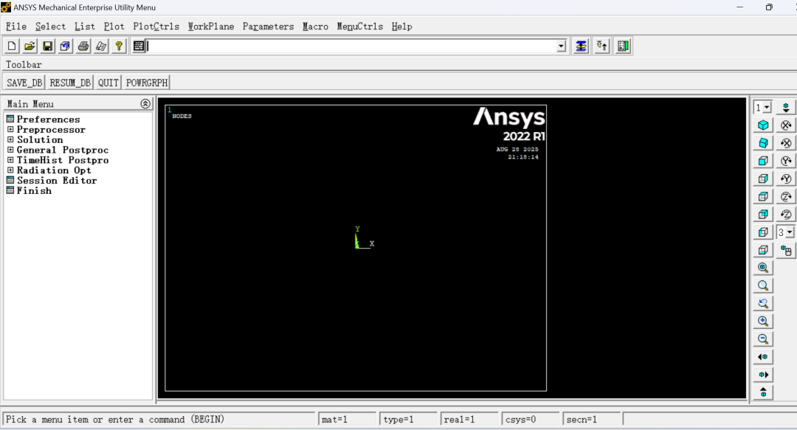
Task: Rotate the model about the +Y axis
Action: [x=786, y=161]
